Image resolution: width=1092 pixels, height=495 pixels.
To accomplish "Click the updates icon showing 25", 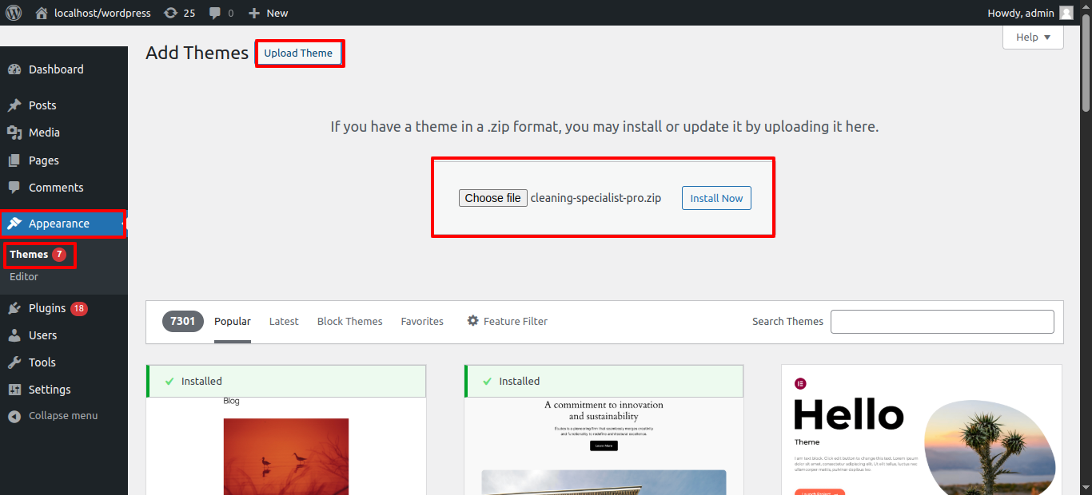I will pyautogui.click(x=171, y=13).
